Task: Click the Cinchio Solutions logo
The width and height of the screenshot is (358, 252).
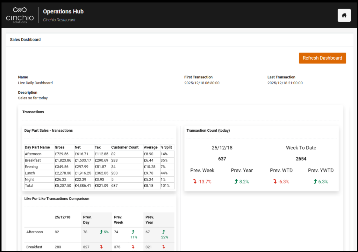Action: coord(20,15)
